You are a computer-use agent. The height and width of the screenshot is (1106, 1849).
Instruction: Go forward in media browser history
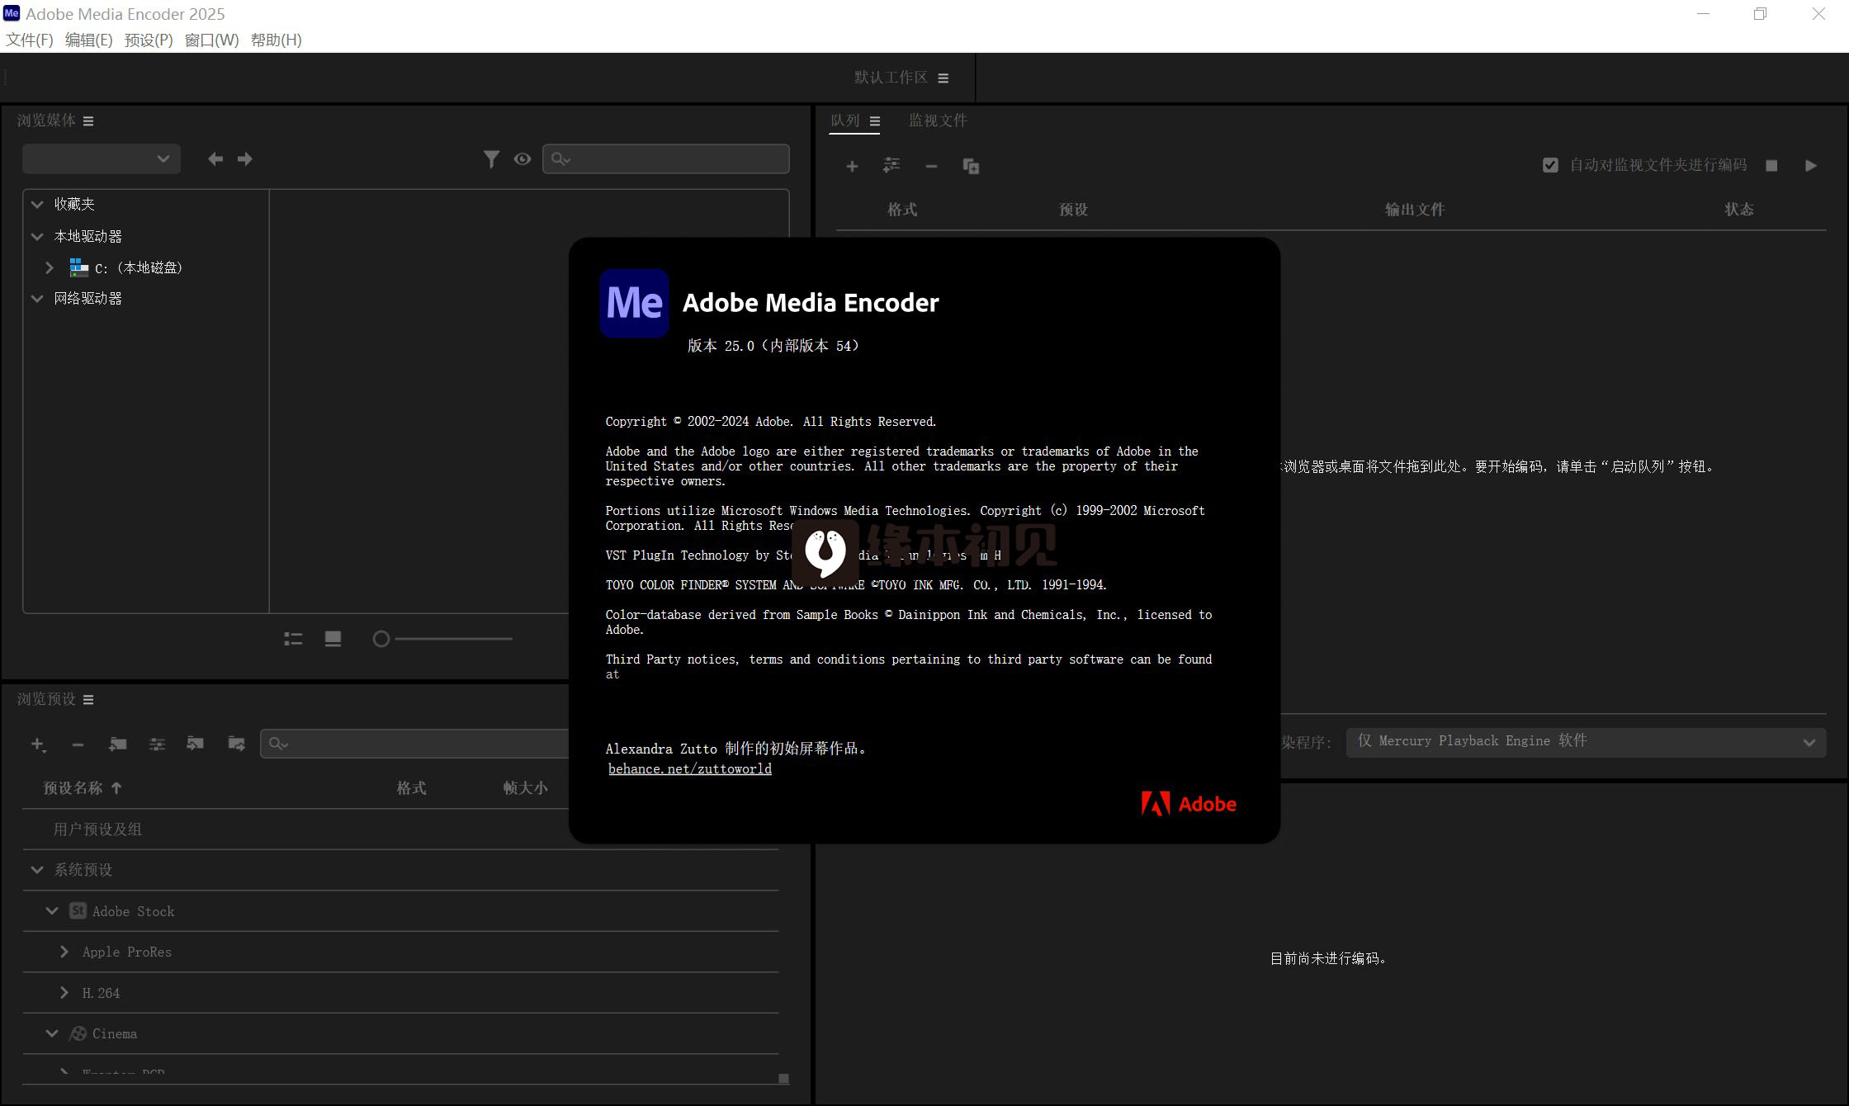pyautogui.click(x=245, y=158)
